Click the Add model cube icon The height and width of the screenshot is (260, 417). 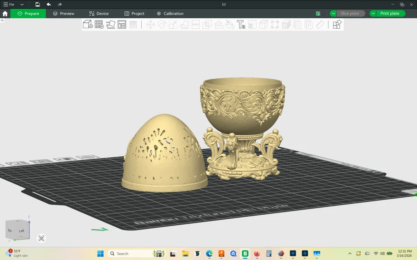coord(88,25)
